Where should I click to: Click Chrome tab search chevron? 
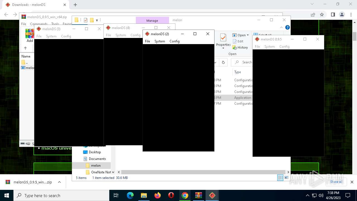click(x=312, y=4)
